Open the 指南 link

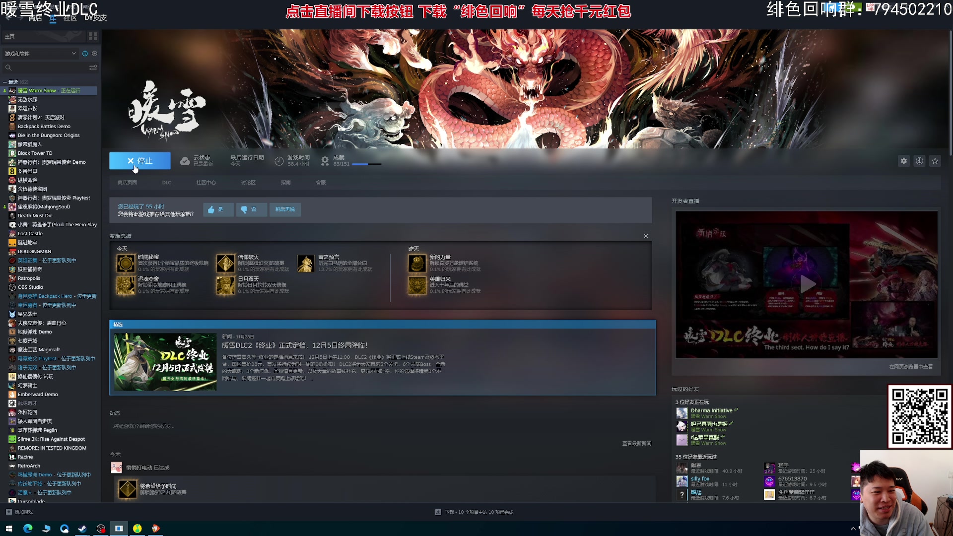(x=286, y=183)
